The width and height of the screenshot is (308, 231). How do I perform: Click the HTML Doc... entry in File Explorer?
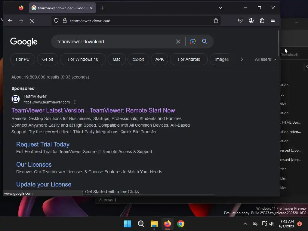tap(291, 122)
